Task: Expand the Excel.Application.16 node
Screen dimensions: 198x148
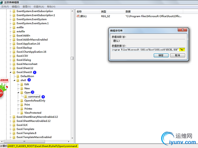Action: tap(10, 44)
